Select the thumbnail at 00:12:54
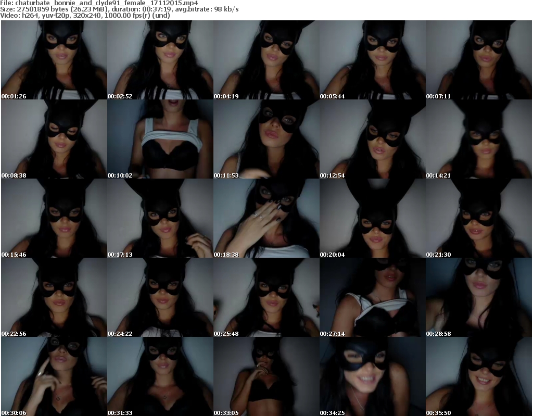 [373, 139]
